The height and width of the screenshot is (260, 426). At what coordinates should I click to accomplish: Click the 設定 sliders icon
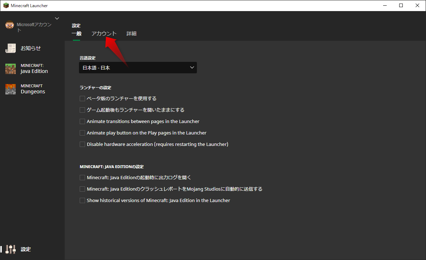[x=11, y=249]
